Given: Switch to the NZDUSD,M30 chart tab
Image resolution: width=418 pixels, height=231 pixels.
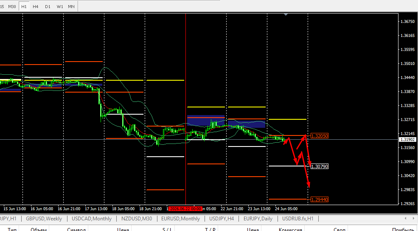Looking at the screenshot, I should coord(137,219).
